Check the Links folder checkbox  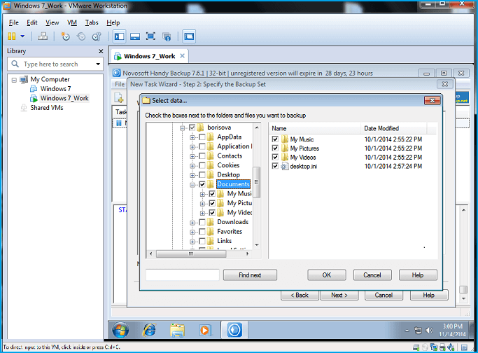202,241
